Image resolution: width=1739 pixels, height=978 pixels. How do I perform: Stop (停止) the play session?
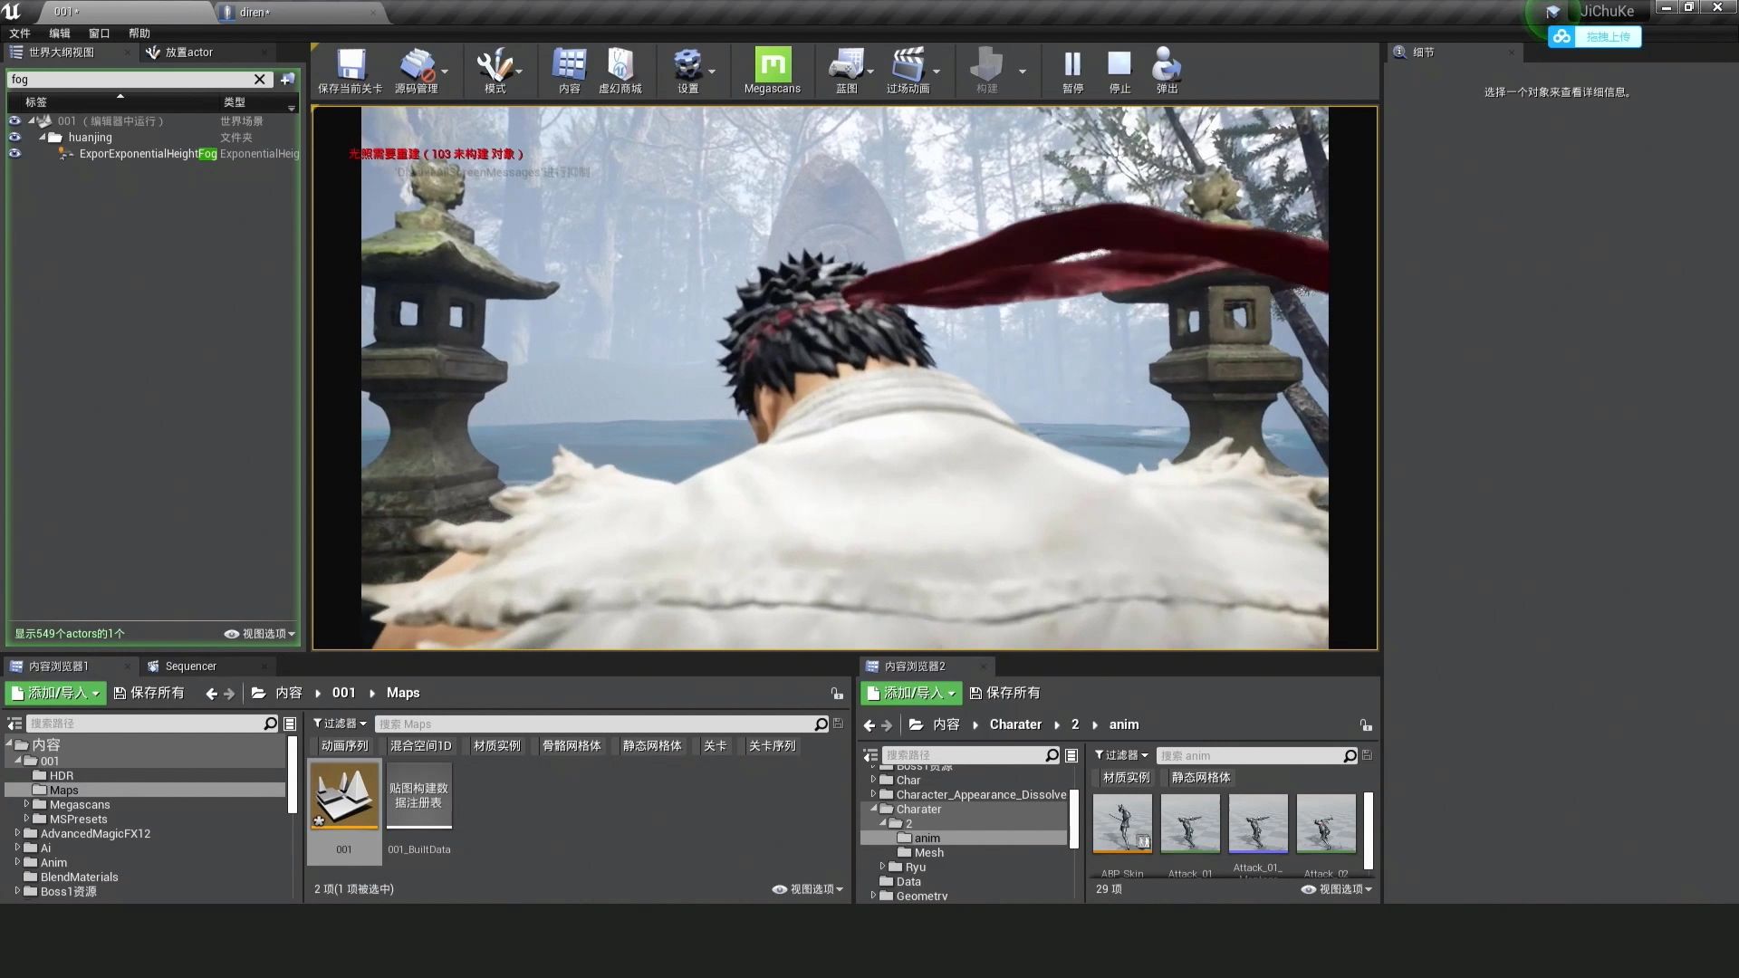click(1119, 71)
